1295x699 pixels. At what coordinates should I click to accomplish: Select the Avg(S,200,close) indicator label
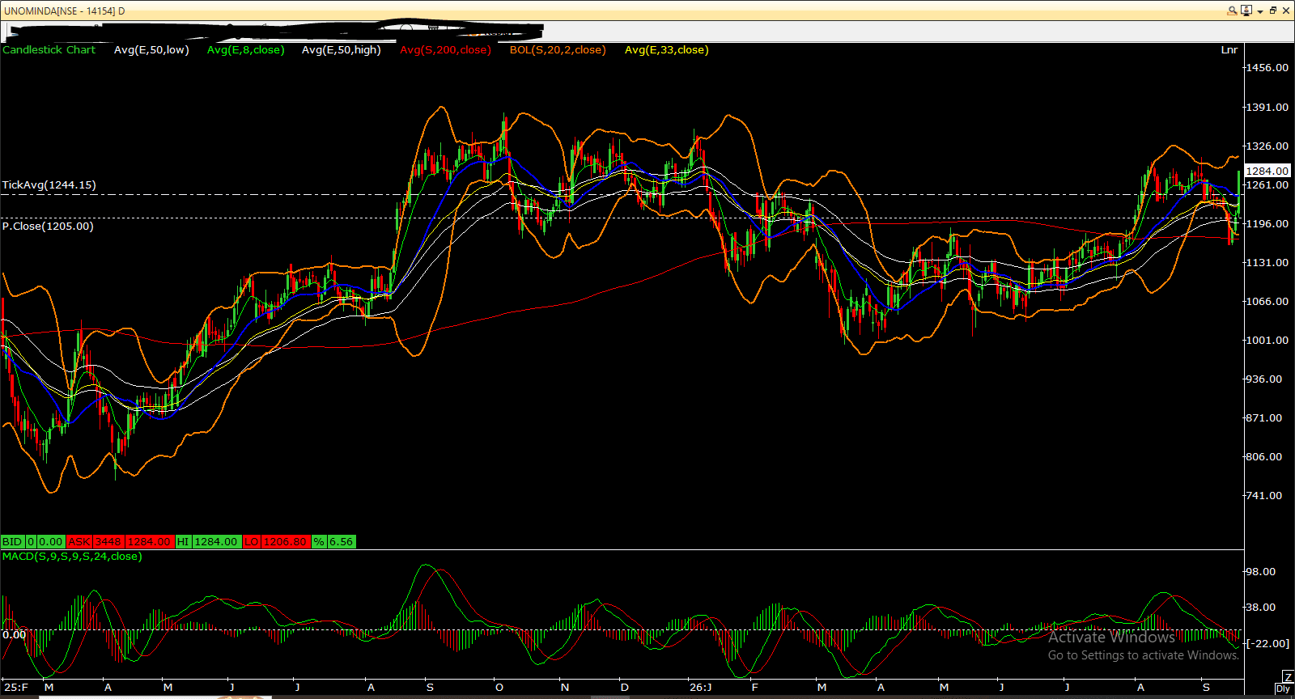(445, 50)
